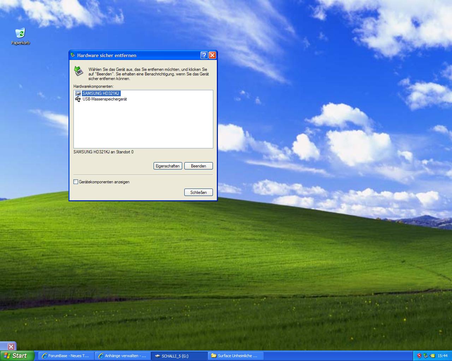Viewport: 452px width, 361px height.
Task: Click the Hardwarekomponenten: label
Action: 94,86
